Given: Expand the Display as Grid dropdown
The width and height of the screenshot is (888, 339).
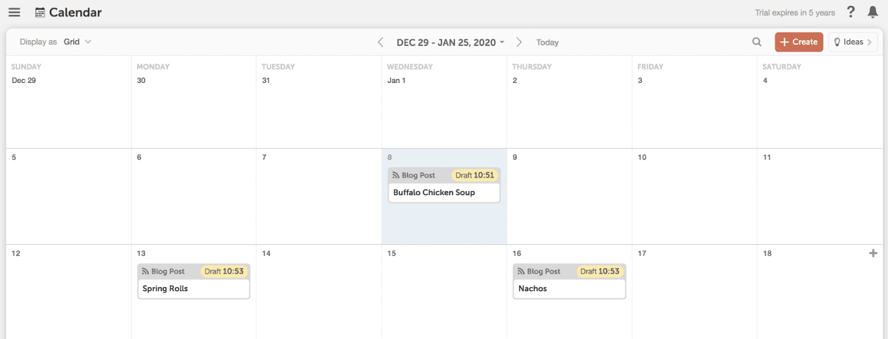Looking at the screenshot, I should (x=77, y=42).
